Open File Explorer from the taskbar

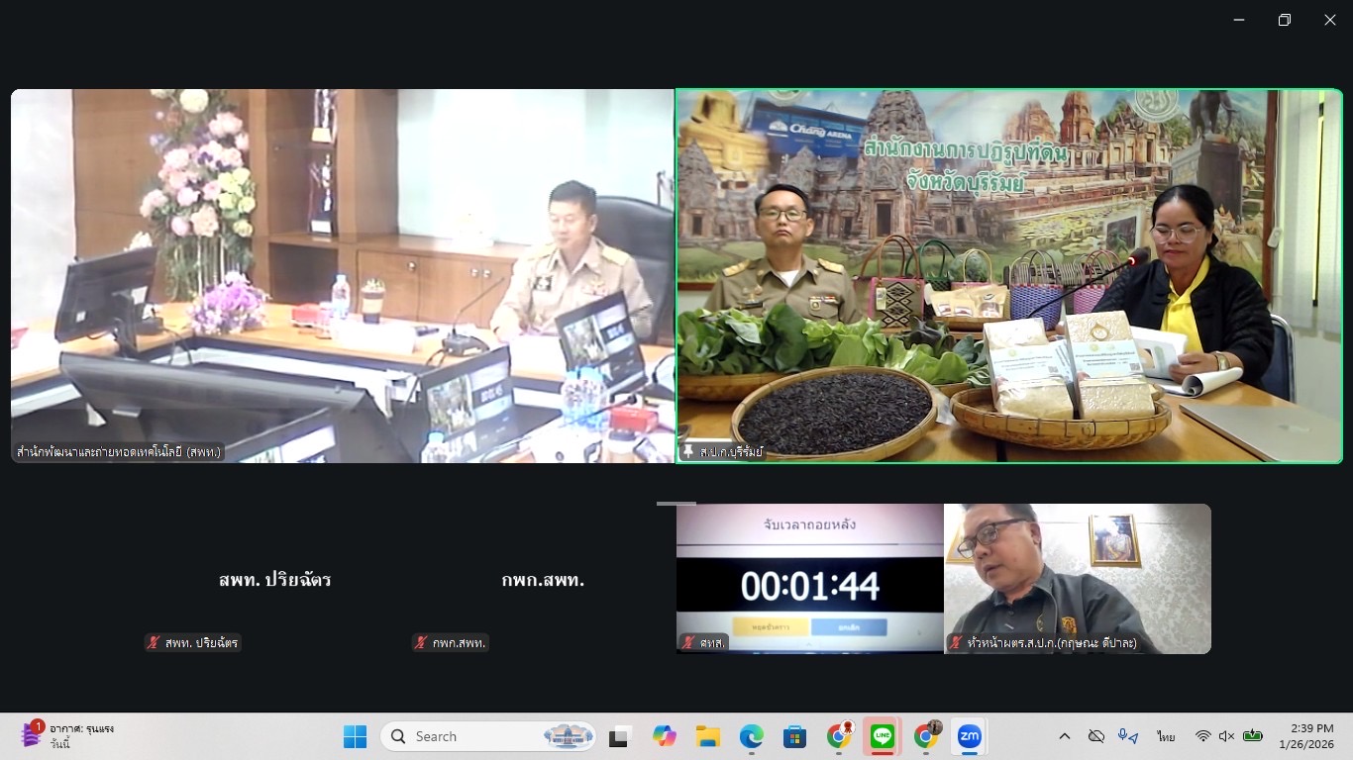pos(707,736)
